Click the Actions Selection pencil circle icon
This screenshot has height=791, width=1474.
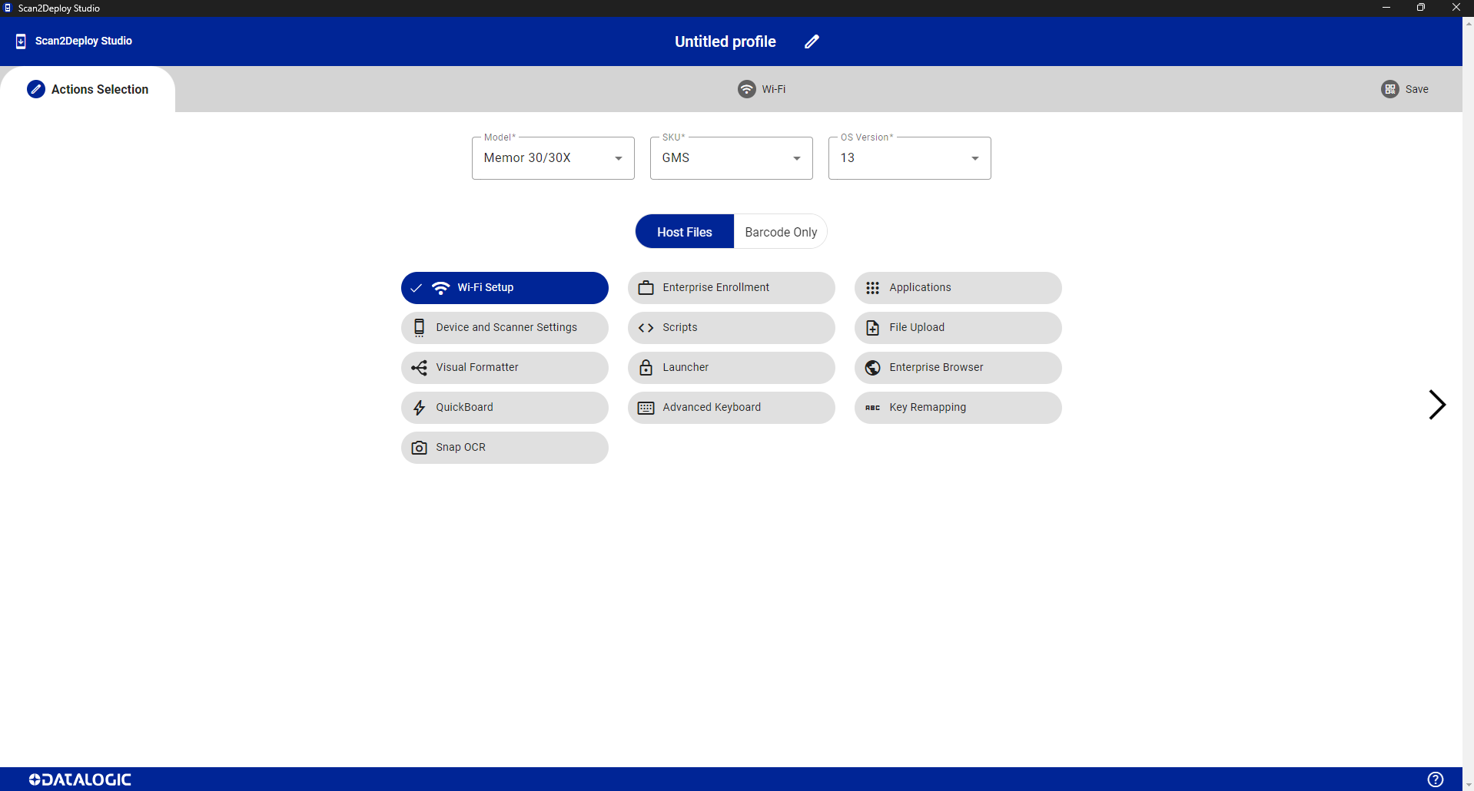point(36,89)
